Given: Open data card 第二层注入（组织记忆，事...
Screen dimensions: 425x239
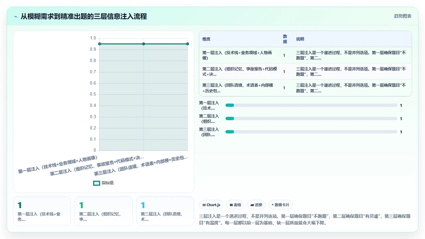Looking at the screenshot, I should (104, 211).
